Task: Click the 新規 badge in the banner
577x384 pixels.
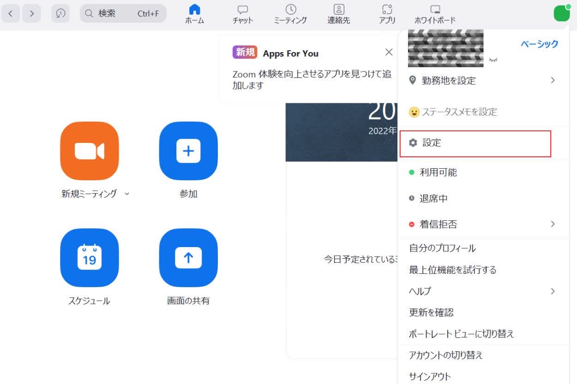Action: [245, 53]
